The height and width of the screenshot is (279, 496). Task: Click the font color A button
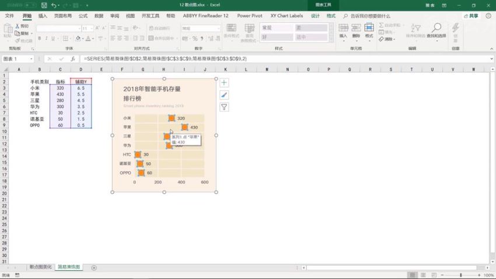pos(88,39)
